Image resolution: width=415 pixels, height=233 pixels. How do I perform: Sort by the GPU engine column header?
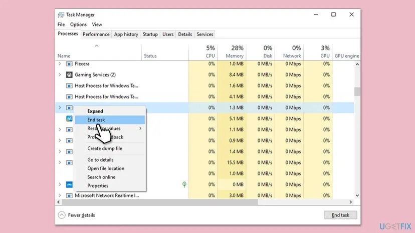coord(346,52)
